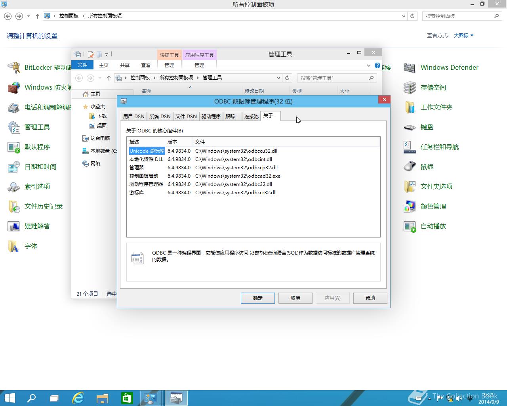Select 游标库 odbccr32.dll row

pyautogui.click(x=253, y=192)
